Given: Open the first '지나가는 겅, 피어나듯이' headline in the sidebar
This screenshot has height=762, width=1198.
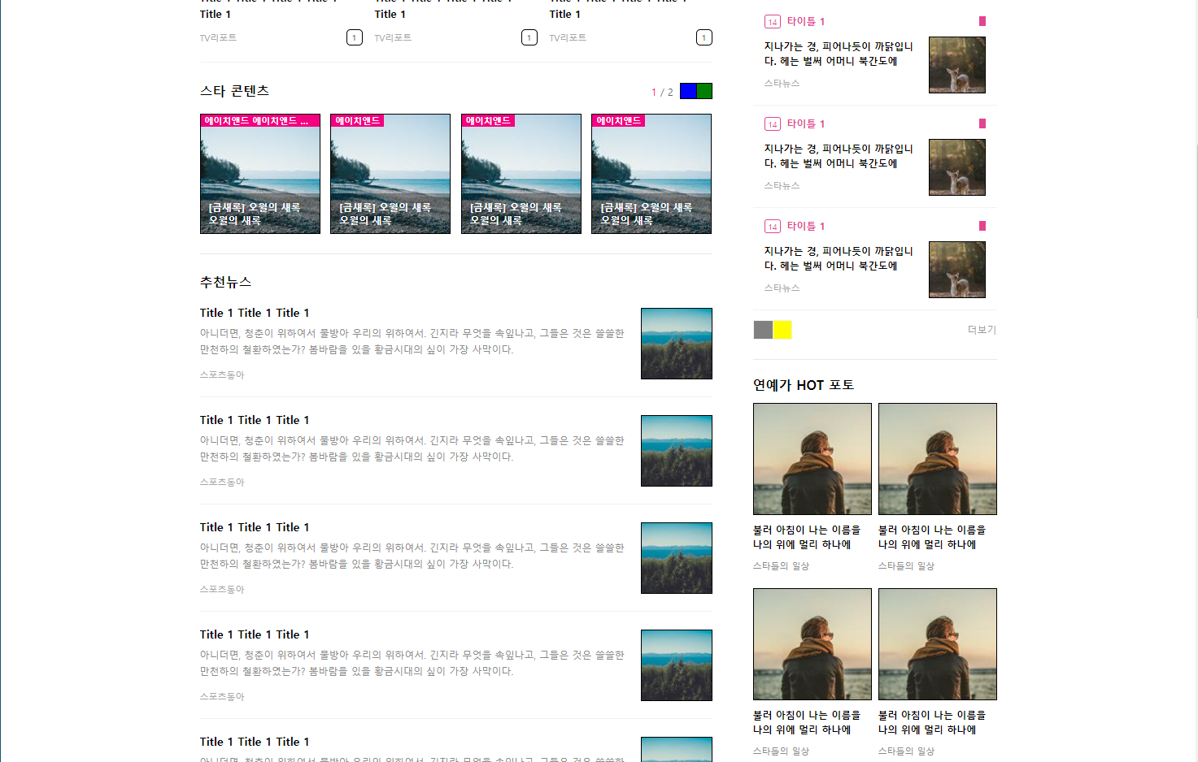Looking at the screenshot, I should pyautogui.click(x=839, y=54).
